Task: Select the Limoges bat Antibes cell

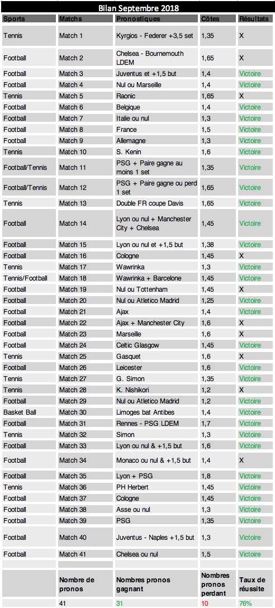Action: 157,412
